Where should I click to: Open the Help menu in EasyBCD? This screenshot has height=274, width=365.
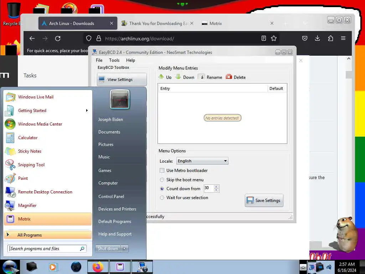[x=130, y=60]
